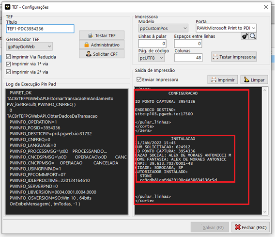Screen dimensions: 276x237
Task: Click the cc9cdb81eafd hash line
Action: [x=178, y=180]
